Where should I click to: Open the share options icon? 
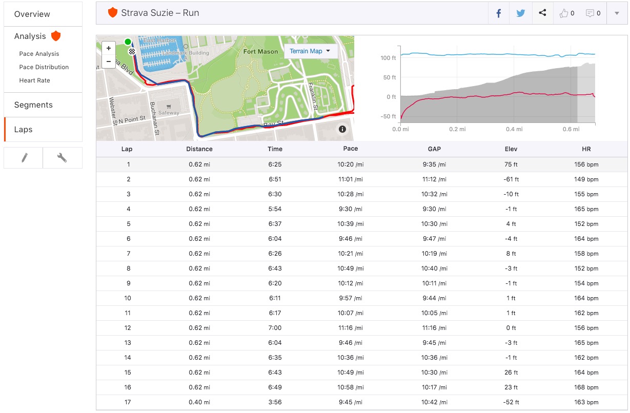[x=542, y=13]
